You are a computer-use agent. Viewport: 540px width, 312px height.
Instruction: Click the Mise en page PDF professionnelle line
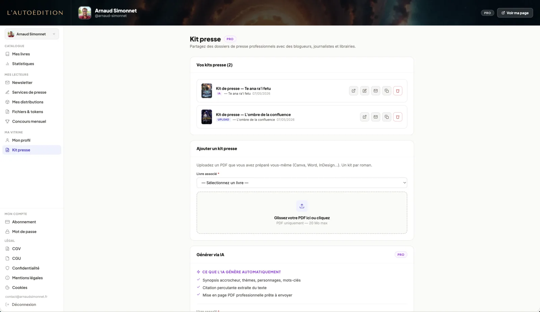[x=247, y=295]
